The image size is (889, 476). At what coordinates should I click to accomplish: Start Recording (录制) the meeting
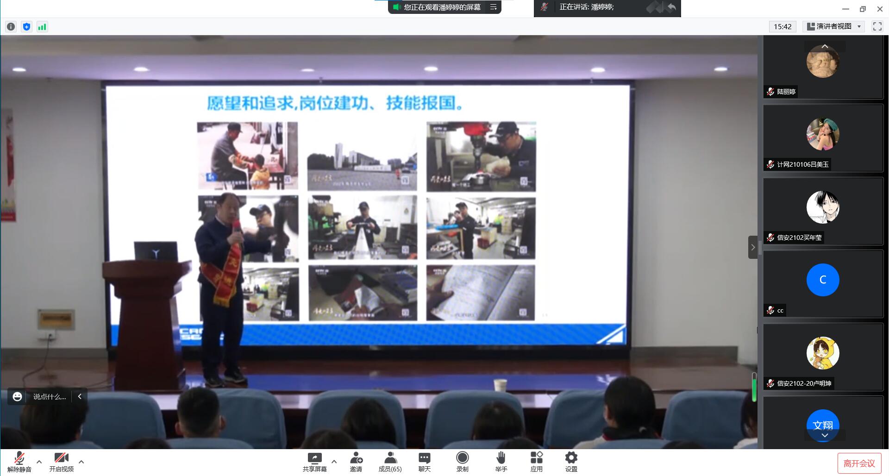pyautogui.click(x=462, y=462)
